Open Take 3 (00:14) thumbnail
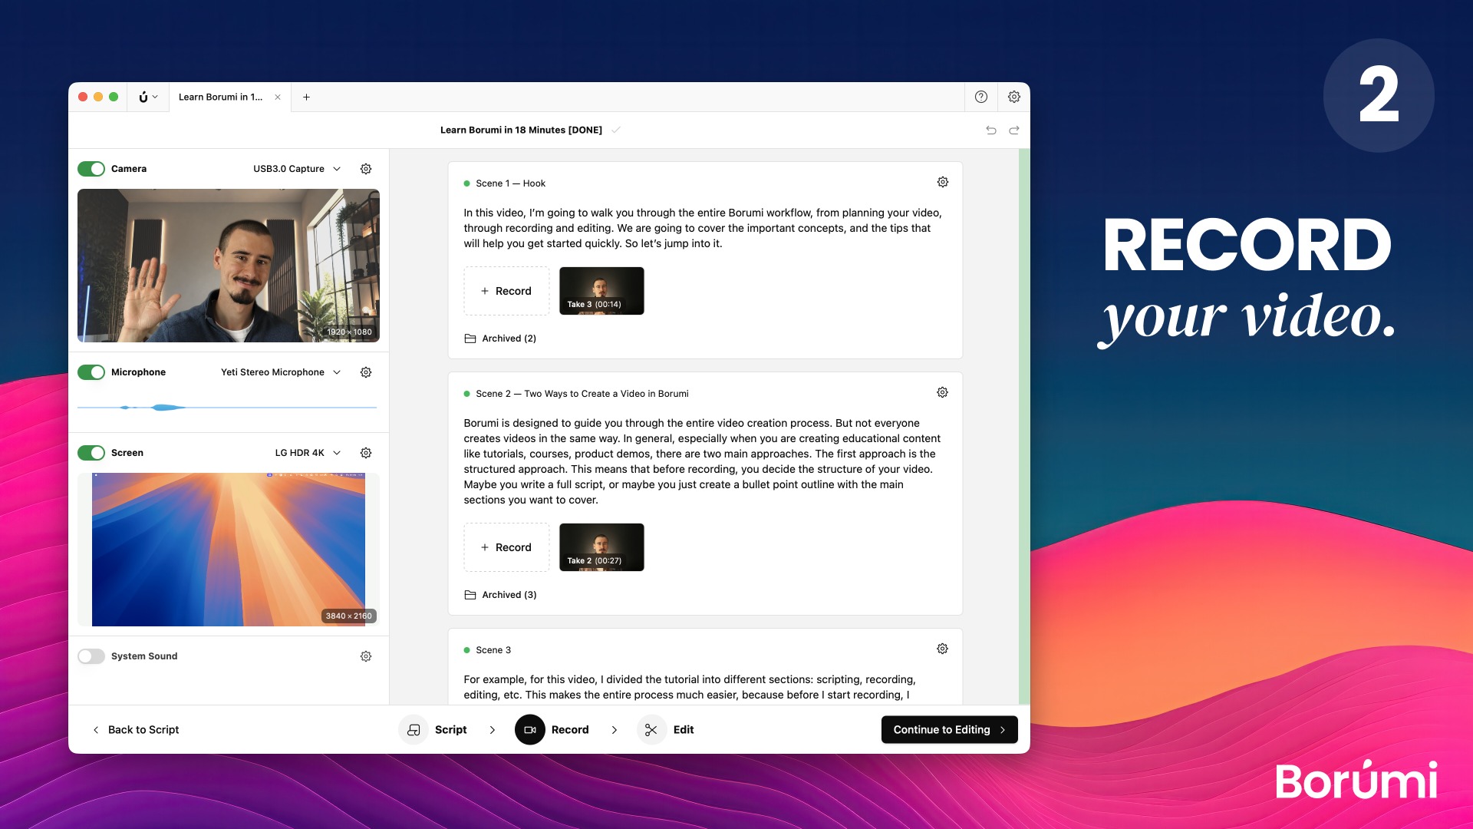This screenshot has width=1473, height=829. click(x=601, y=291)
